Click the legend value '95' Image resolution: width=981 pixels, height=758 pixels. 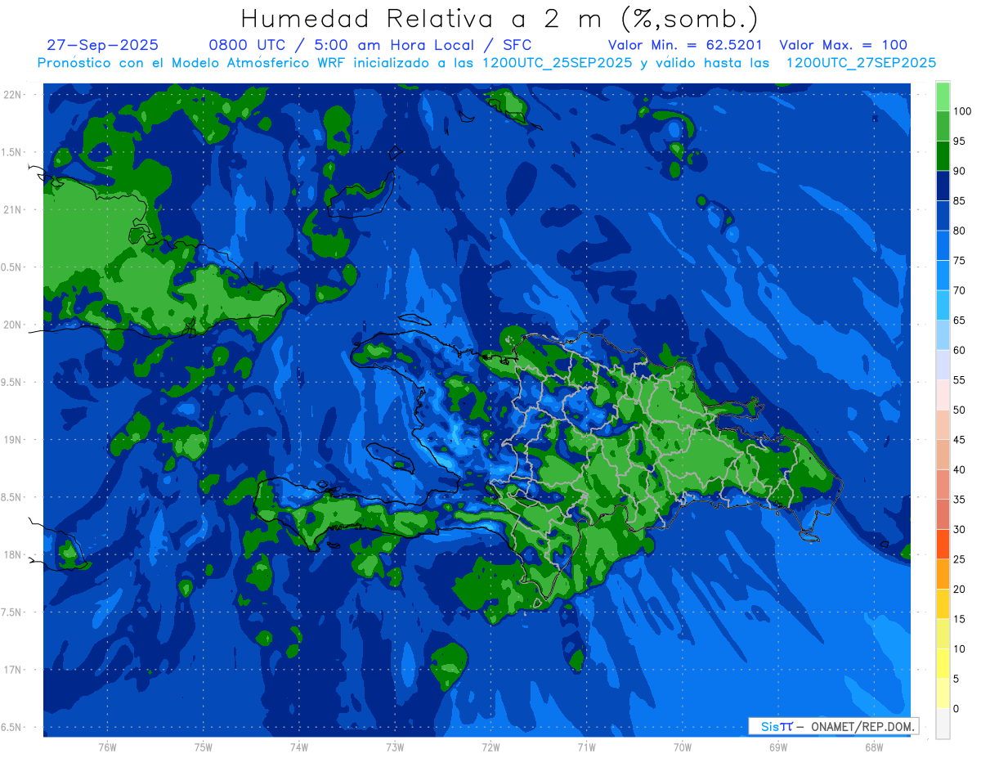[959, 141]
